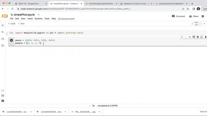The height and width of the screenshot is (116, 207).
Task: Copy link to cell icon
Action: pyautogui.click(x=190, y=37)
